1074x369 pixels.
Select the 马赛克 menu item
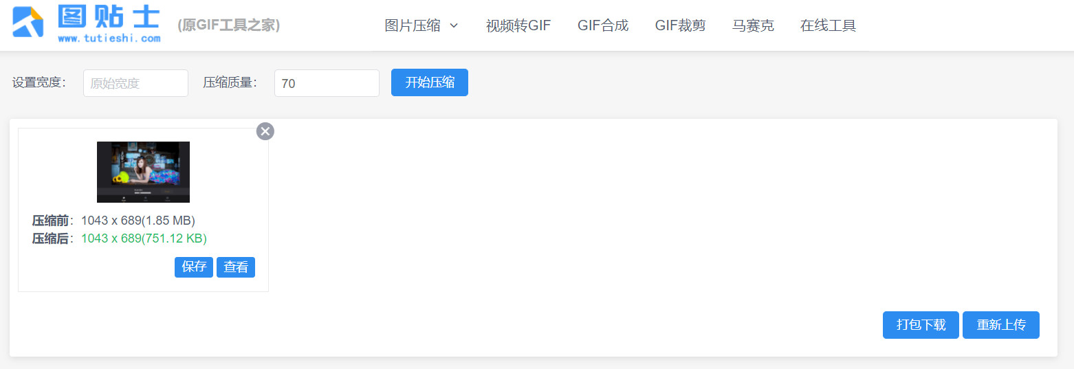752,26
